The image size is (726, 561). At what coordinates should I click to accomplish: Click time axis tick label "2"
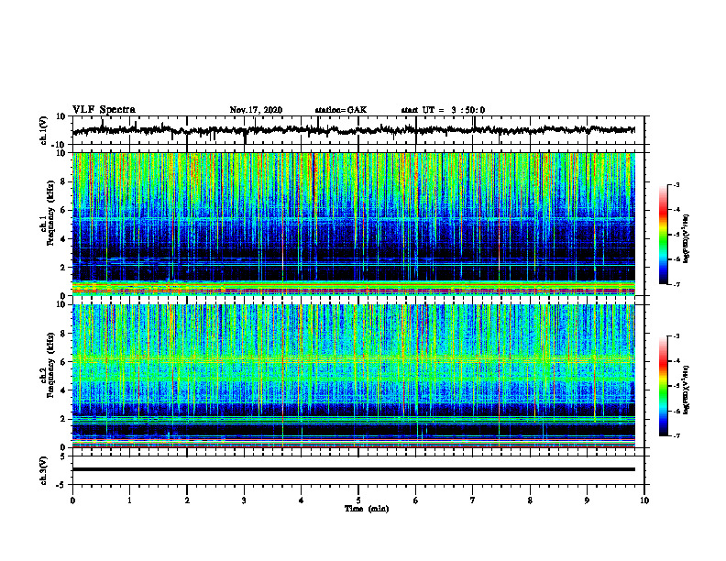point(187,500)
